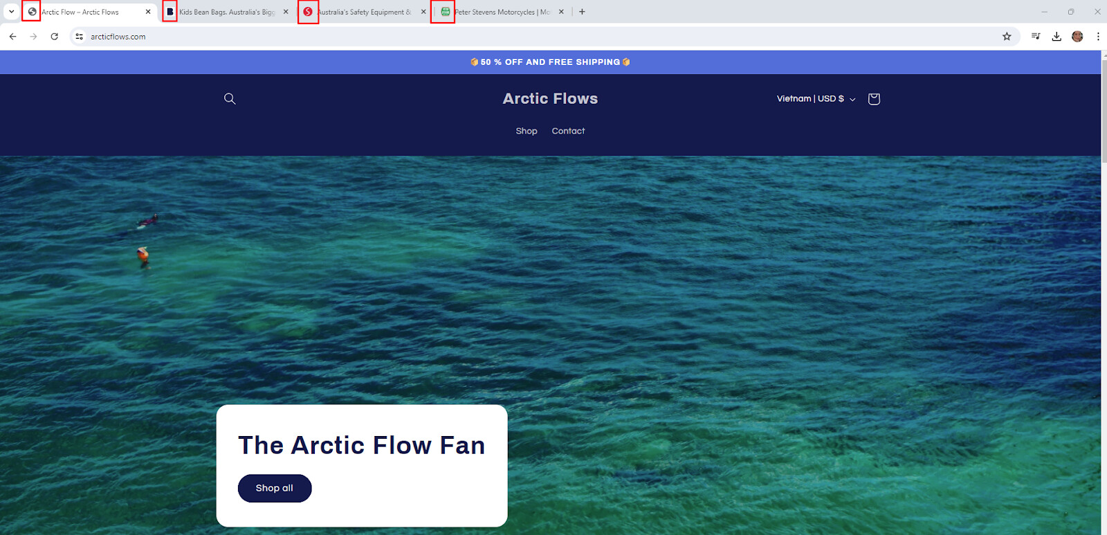Open the tab search dropdown arrow
Viewport: 1107px width, 535px height.
tap(11, 12)
